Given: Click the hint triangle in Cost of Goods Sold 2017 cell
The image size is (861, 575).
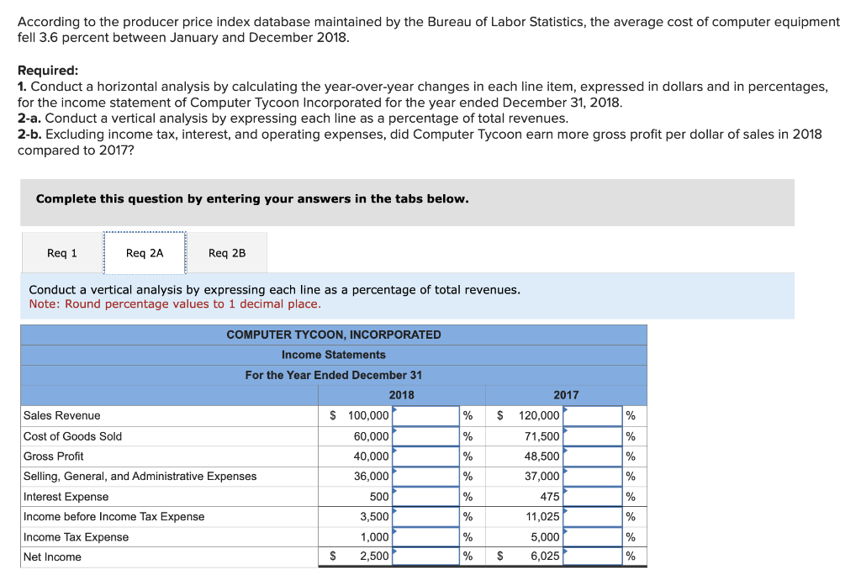Looking at the screenshot, I should [566, 430].
